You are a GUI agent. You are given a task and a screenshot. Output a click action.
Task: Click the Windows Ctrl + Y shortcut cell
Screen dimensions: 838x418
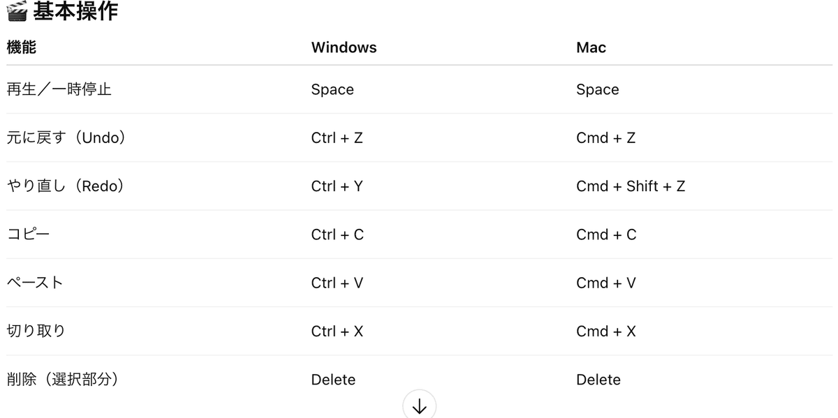click(337, 186)
